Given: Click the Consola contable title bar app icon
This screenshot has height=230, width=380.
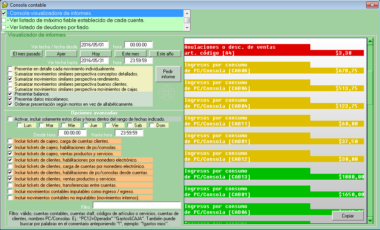Looking at the screenshot, I should pyautogui.click(x=5, y=5).
